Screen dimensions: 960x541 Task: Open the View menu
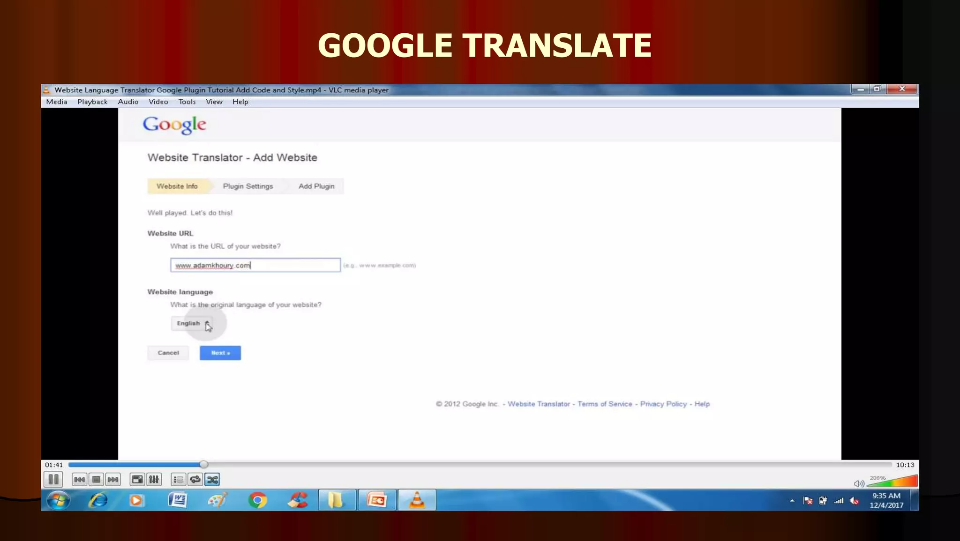[x=214, y=102]
